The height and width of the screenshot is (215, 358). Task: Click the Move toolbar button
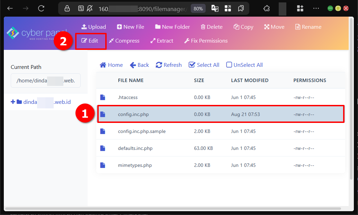(x=274, y=27)
